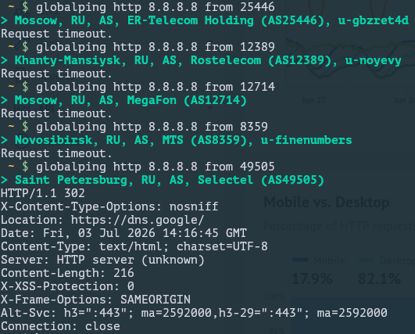
Task: Select the Selectel (AS49505) Saint Petersburg line
Action: (x=163, y=180)
